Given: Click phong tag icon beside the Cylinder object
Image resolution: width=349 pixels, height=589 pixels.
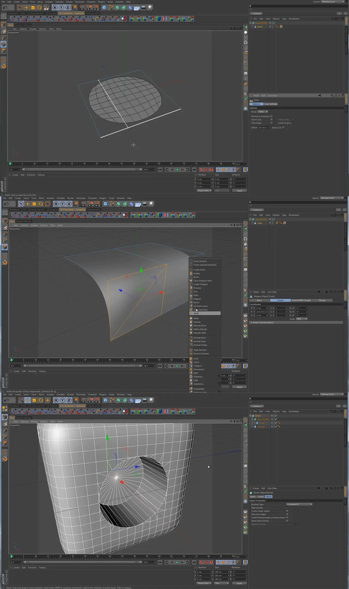Looking at the screenshot, I should (279, 427).
